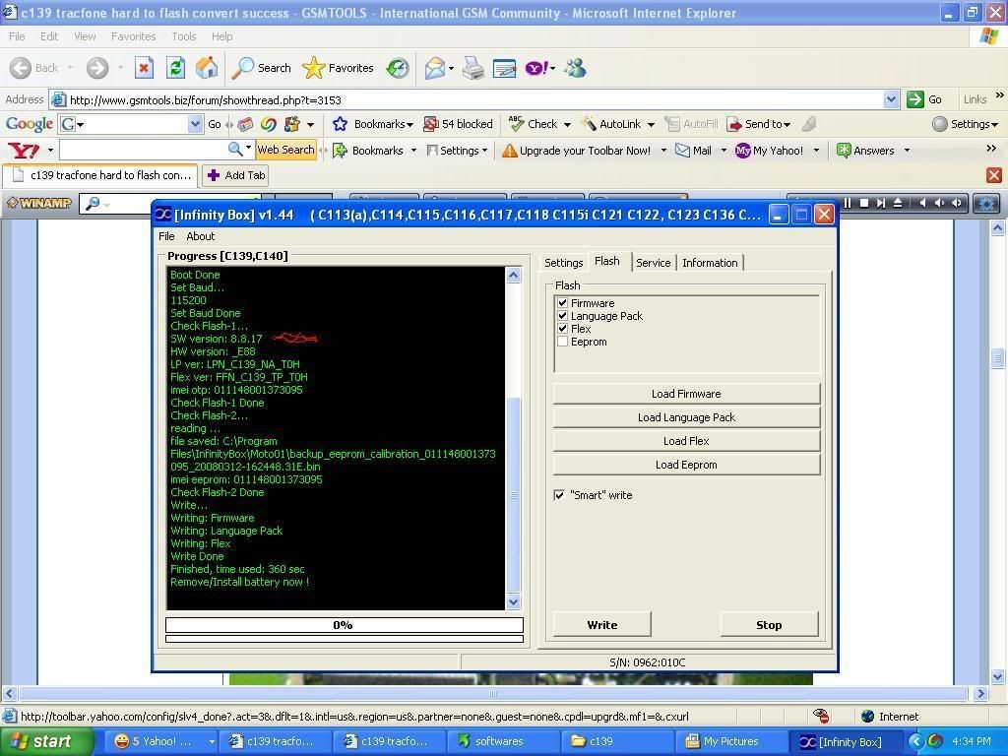The width and height of the screenshot is (1008, 756).
Task: Click the Edit page icon in IE toolbar
Action: [505, 68]
